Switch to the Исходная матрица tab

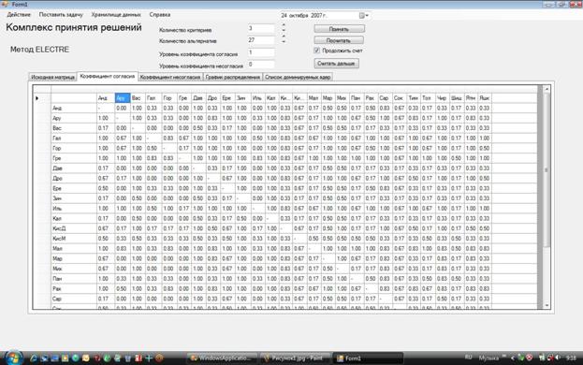tap(52, 77)
